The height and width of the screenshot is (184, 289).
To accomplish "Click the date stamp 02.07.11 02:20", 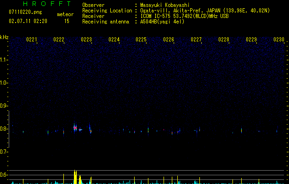I will [28, 21].
